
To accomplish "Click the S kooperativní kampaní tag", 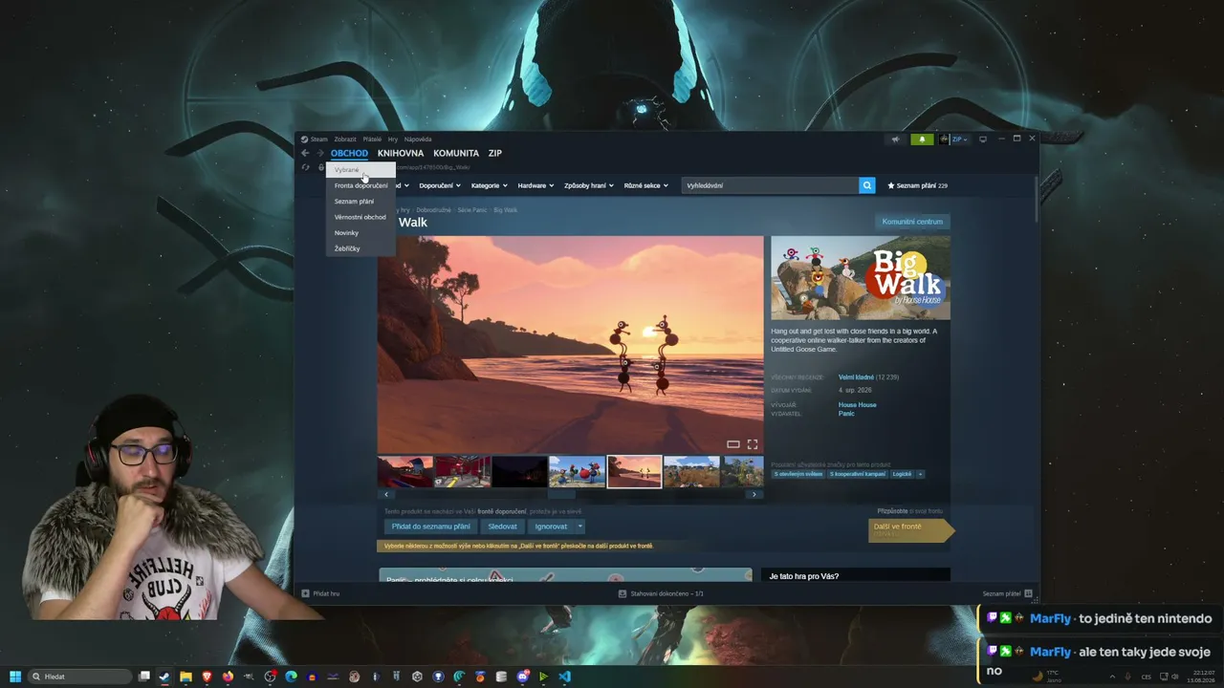I will click(x=858, y=474).
